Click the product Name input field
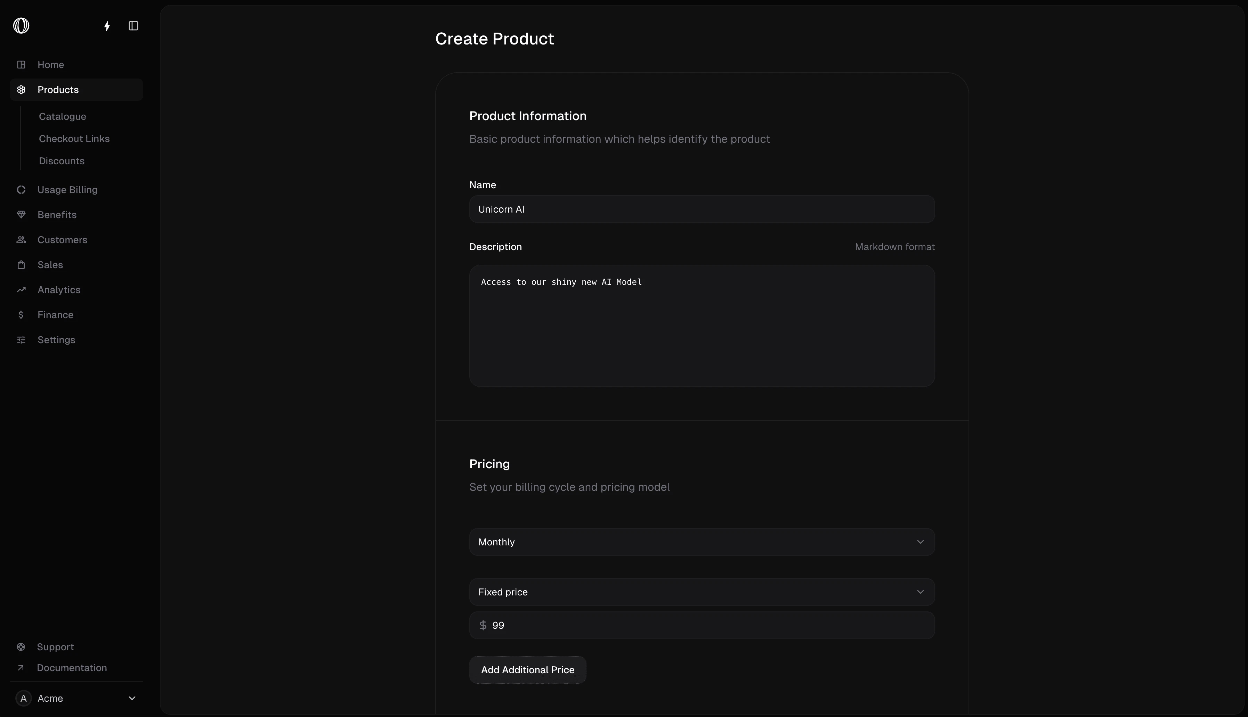The image size is (1248, 717). (702, 209)
